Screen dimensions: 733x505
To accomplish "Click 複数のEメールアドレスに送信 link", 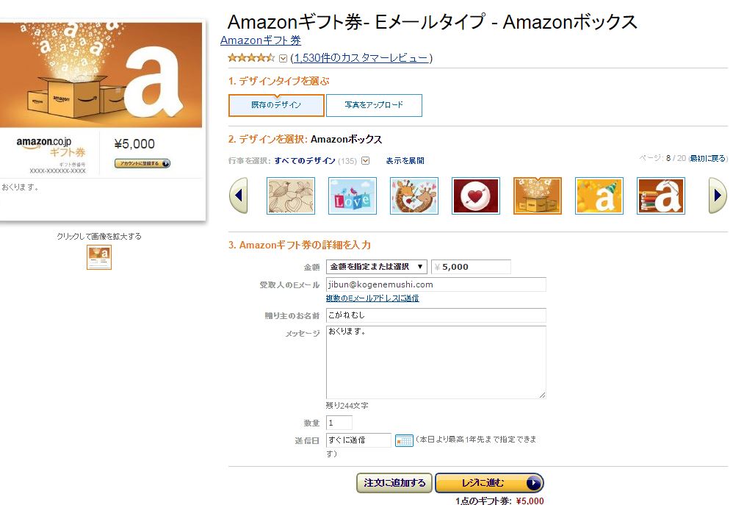I will click(x=372, y=298).
